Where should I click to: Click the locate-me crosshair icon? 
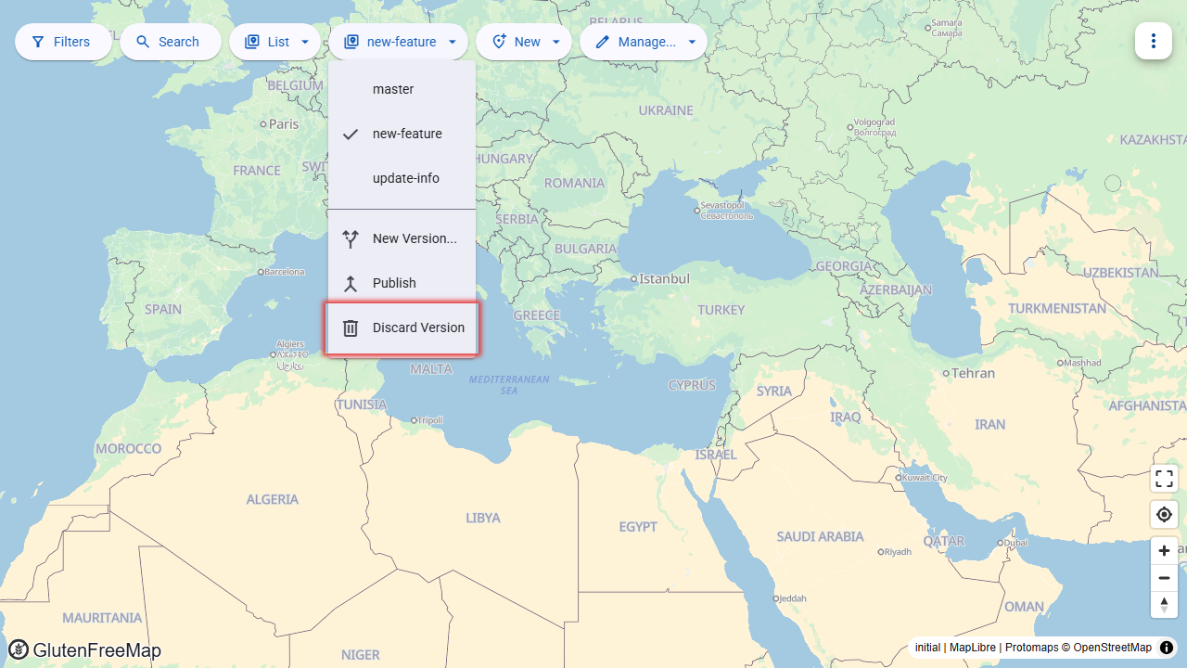tap(1164, 514)
